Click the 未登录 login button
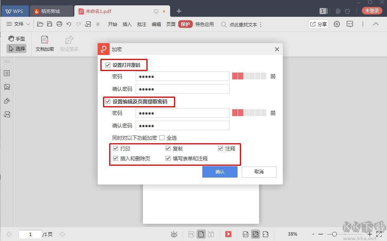This screenshot has width=387, height=241. pyautogui.click(x=372, y=11)
